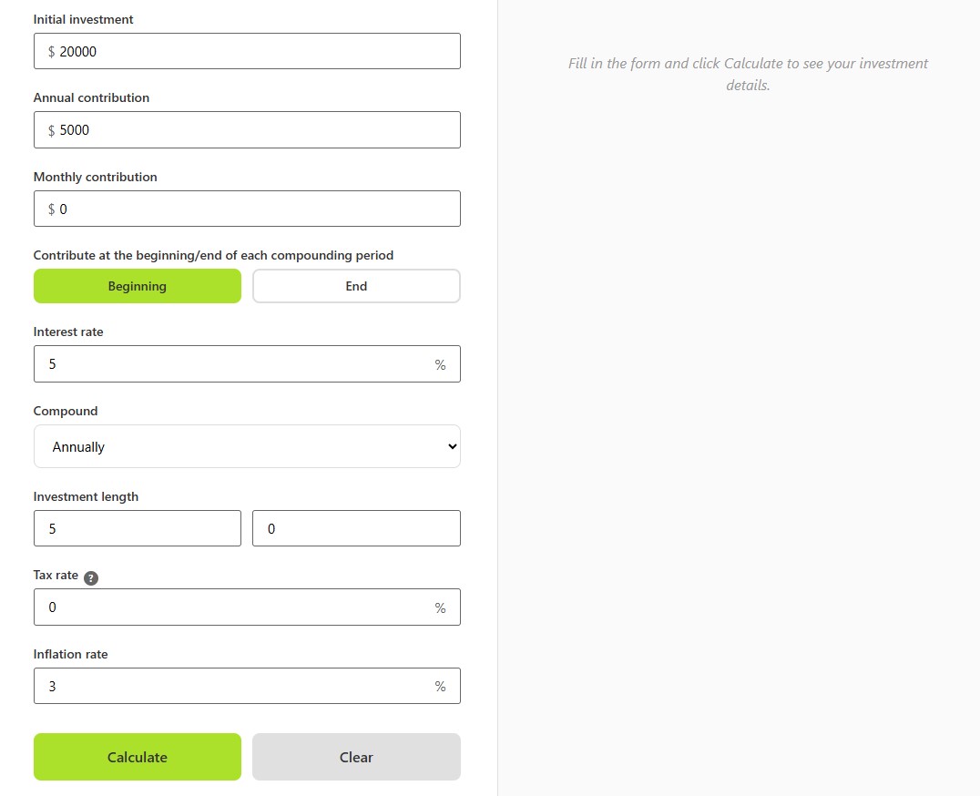Click the Monthly contribution input
Screen dimensions: 980x796
(x=246, y=208)
